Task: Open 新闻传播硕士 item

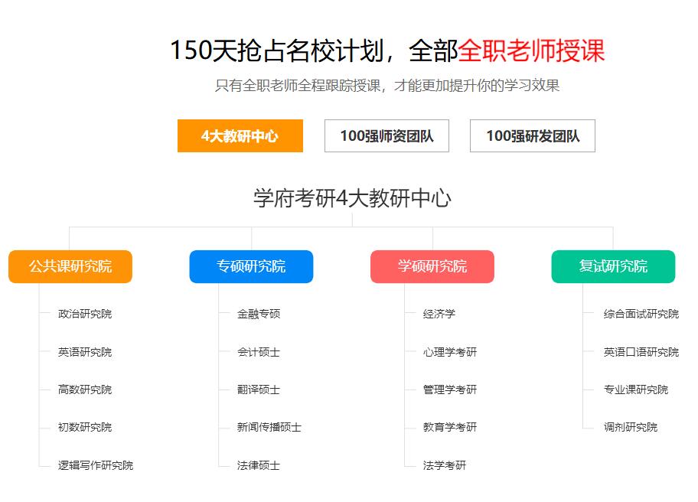Action: tap(269, 427)
